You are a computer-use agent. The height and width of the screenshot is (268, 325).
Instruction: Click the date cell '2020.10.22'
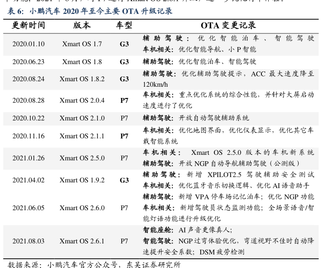(x=28, y=118)
